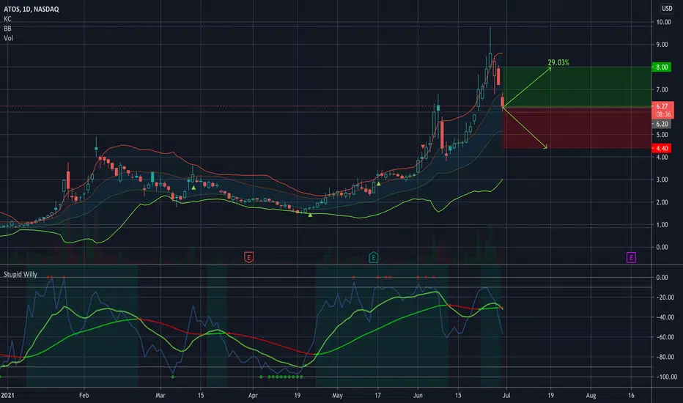Click the Jun date axis label

pos(418,396)
